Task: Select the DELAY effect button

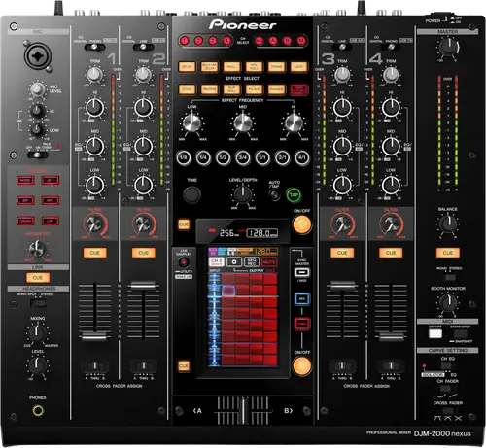Action: [187, 67]
